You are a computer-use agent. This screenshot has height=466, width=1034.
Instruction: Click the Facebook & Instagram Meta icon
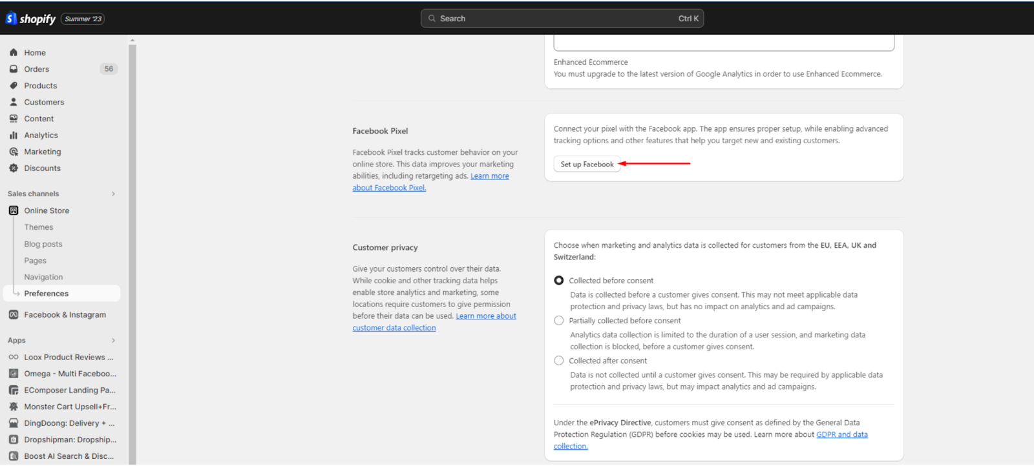click(14, 314)
